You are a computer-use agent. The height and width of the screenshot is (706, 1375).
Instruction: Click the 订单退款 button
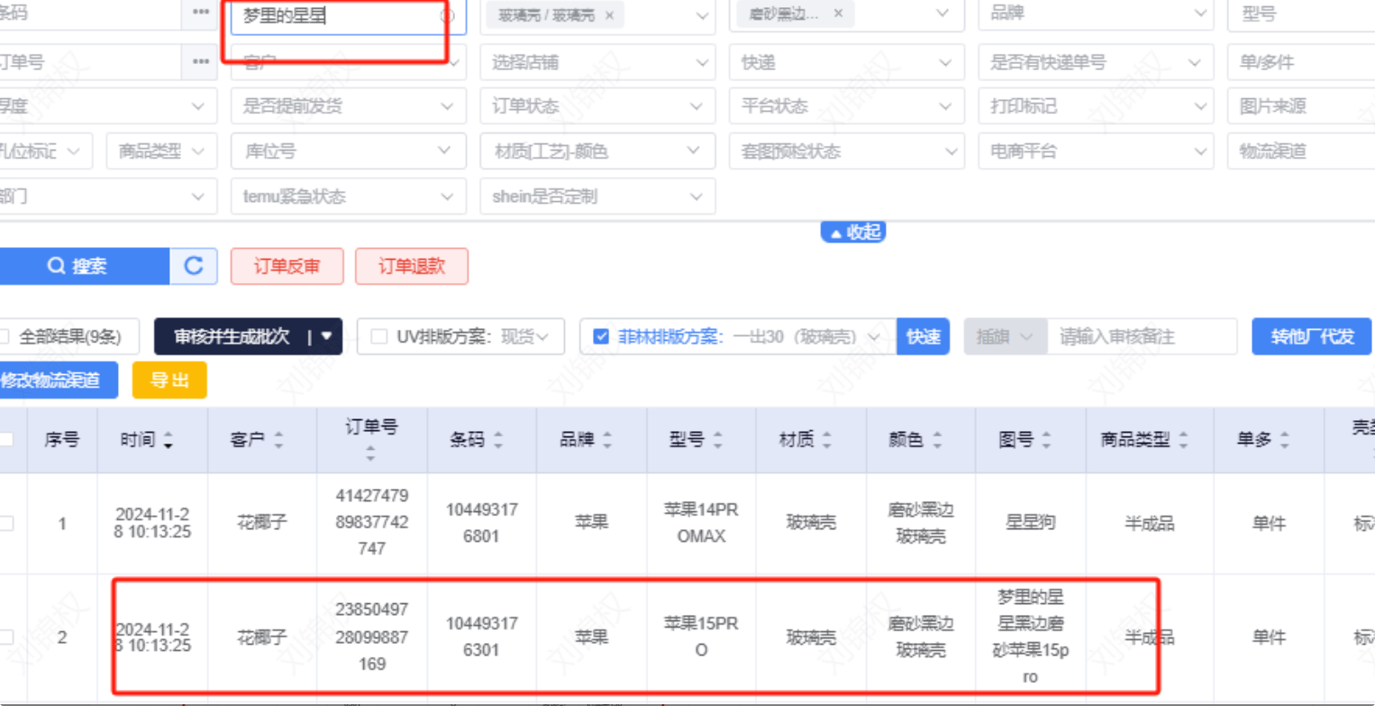coord(412,266)
